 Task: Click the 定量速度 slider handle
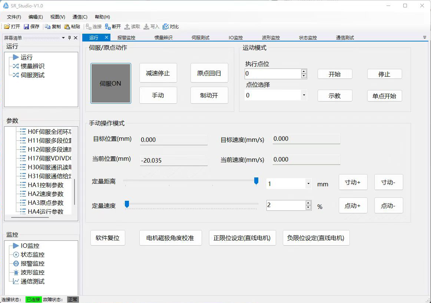point(127,204)
